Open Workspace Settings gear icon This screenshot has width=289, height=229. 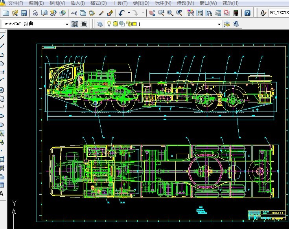[75, 24]
